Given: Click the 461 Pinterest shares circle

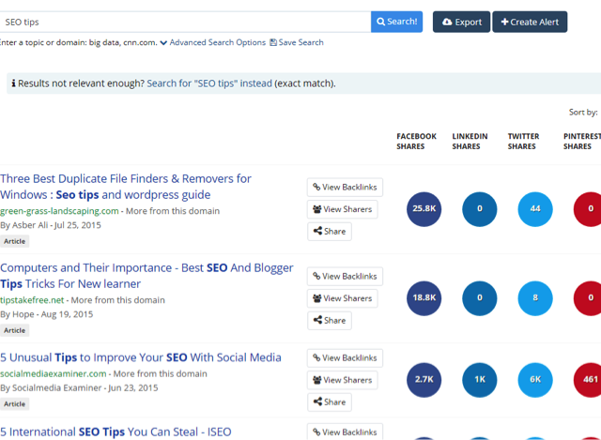Looking at the screenshot, I should pos(587,380).
